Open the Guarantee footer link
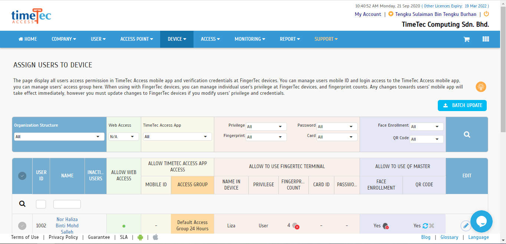This screenshot has width=506, height=244. (99, 237)
